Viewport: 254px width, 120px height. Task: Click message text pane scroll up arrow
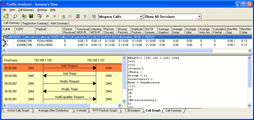(250, 58)
